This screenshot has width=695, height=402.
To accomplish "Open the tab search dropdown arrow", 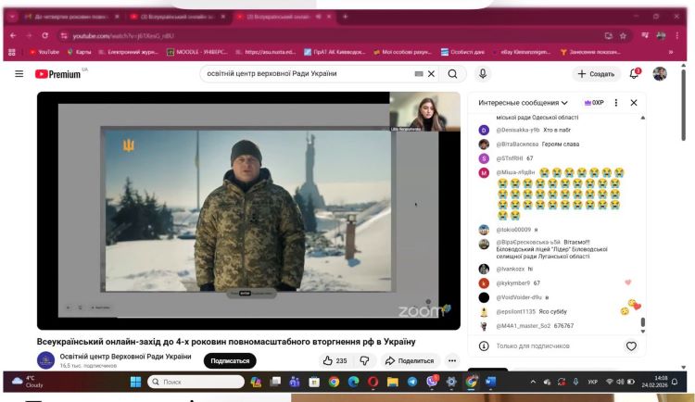I will tap(12, 17).
